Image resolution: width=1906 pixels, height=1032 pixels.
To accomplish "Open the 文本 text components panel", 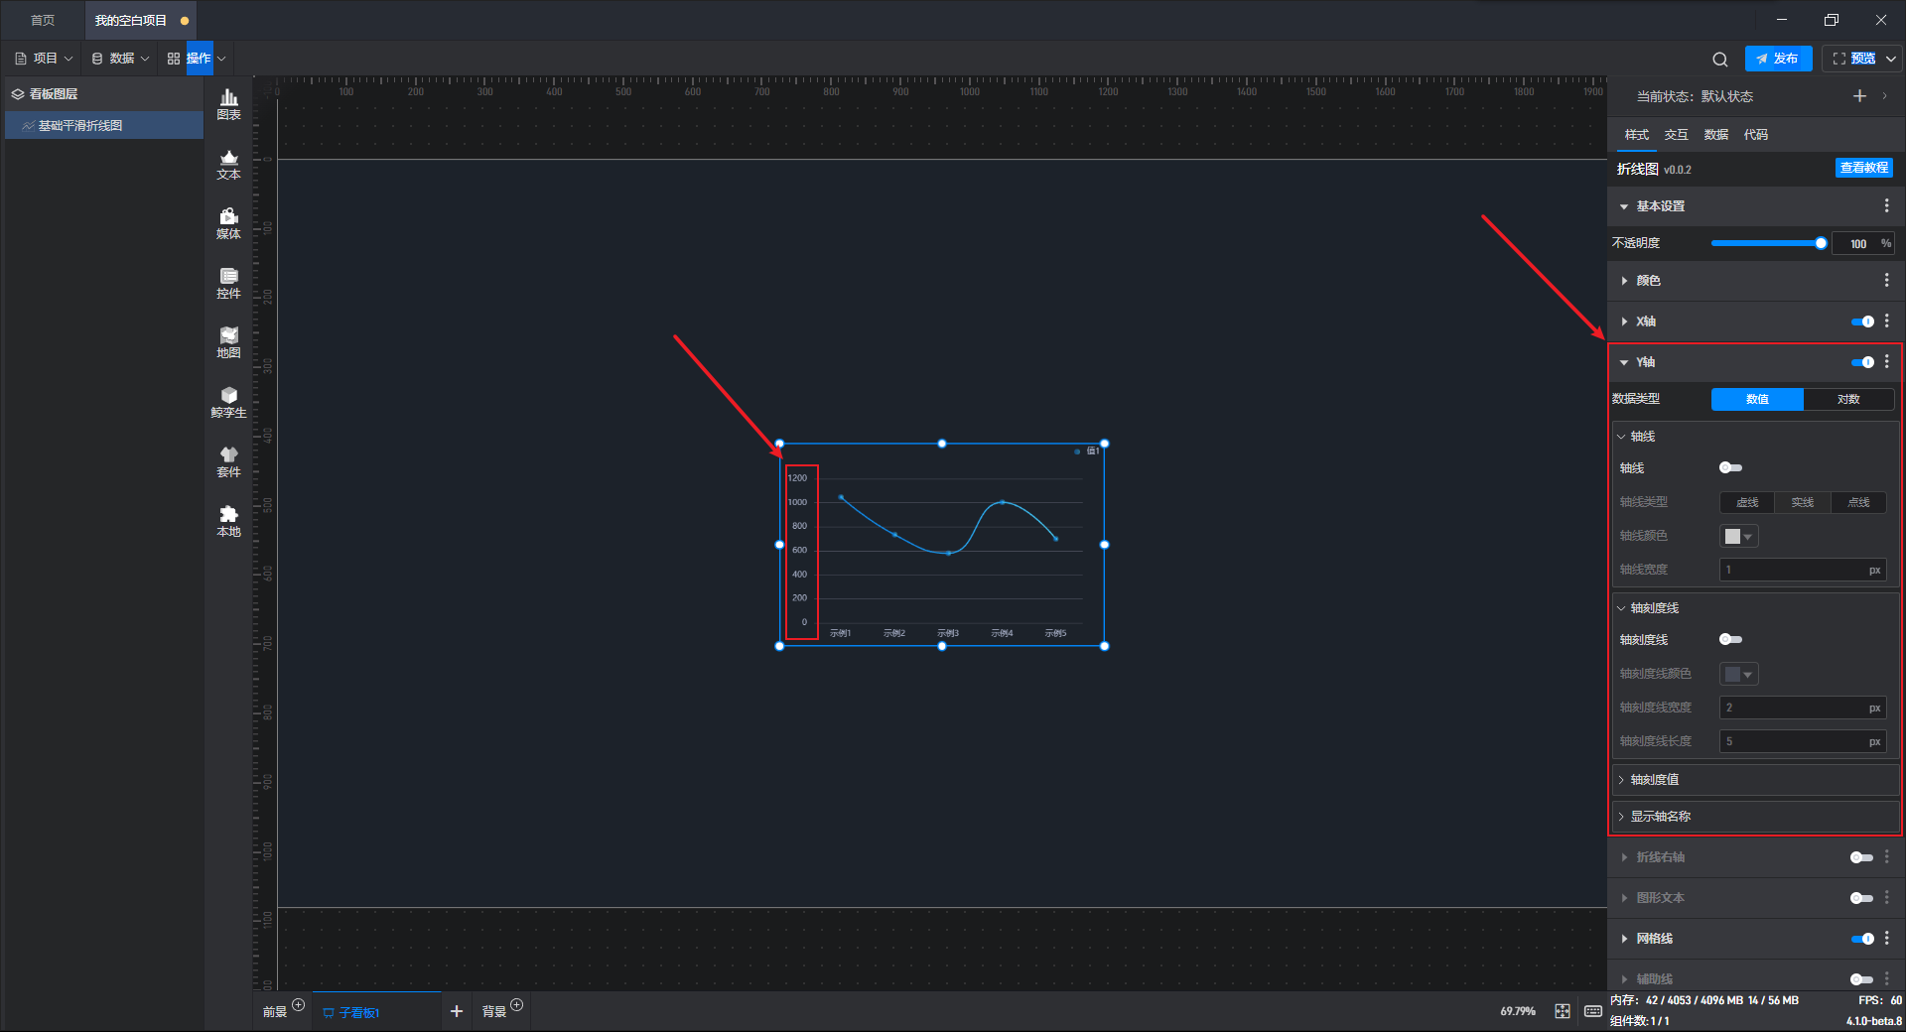I will click(x=228, y=164).
